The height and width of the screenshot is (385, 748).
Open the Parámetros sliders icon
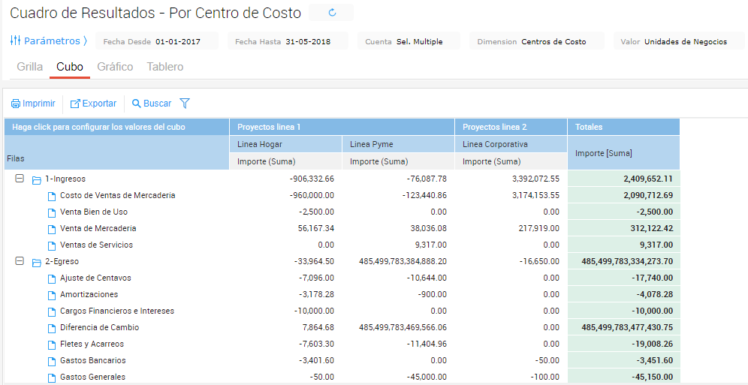coord(15,41)
